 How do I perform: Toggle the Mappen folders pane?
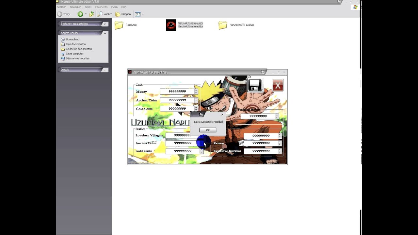click(x=123, y=14)
